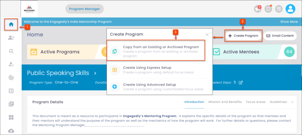Edit the Select Days value pencil icon
The width and height of the screenshot is (302, 135).
pyautogui.click(x=241, y=82)
